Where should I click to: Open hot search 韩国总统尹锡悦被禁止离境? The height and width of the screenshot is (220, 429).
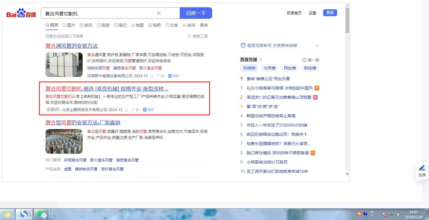tap(271, 116)
